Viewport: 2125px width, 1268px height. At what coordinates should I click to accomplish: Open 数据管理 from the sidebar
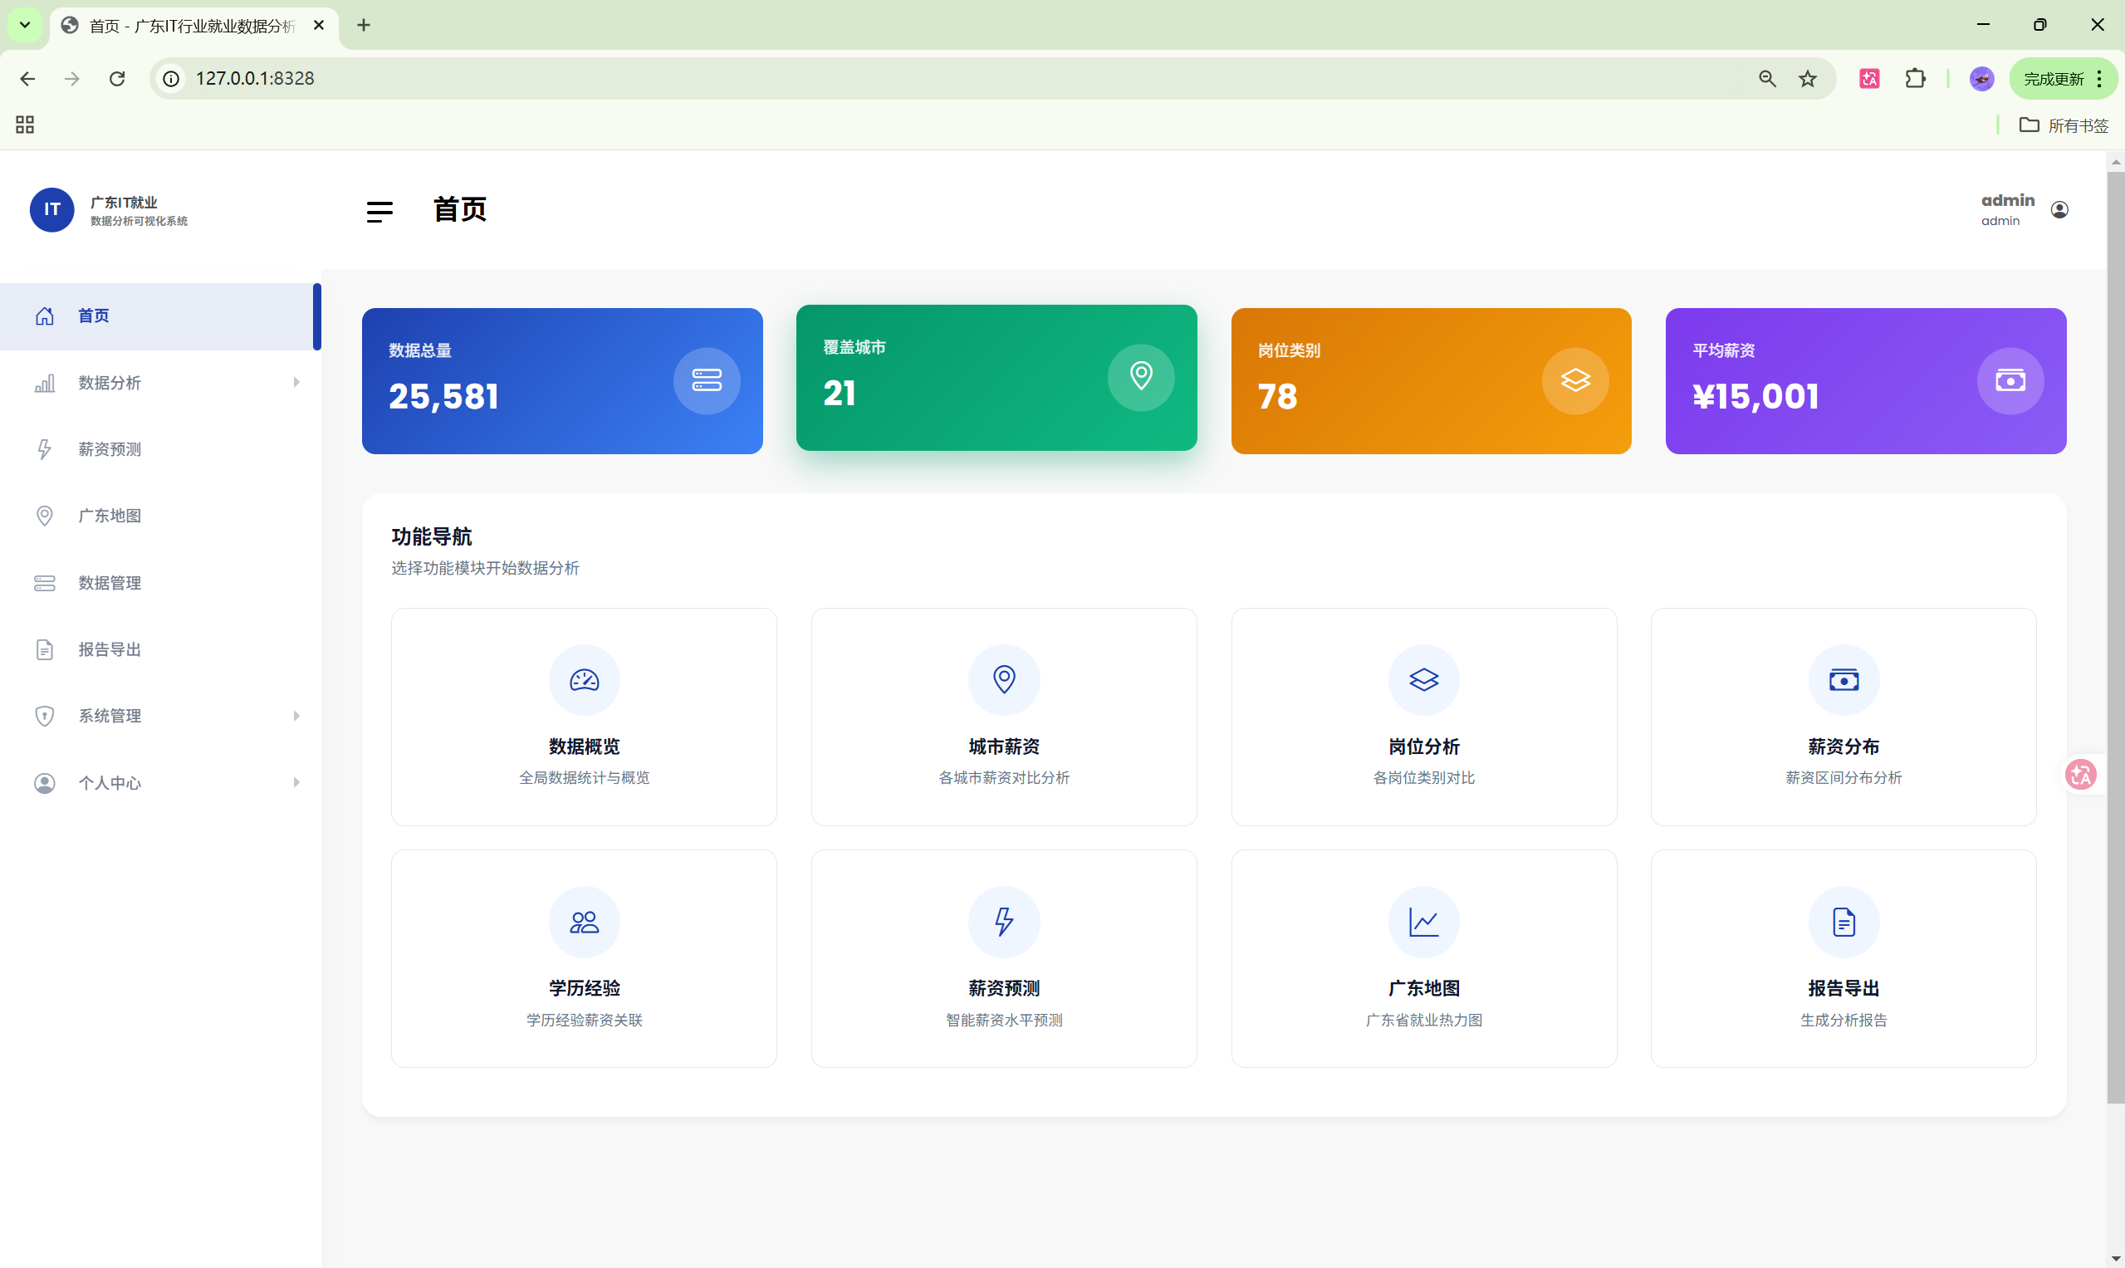pos(110,583)
